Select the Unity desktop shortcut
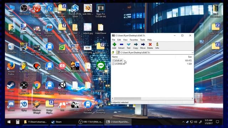Image resolution: width=228 pixels, height=128 pixels. coord(62,88)
